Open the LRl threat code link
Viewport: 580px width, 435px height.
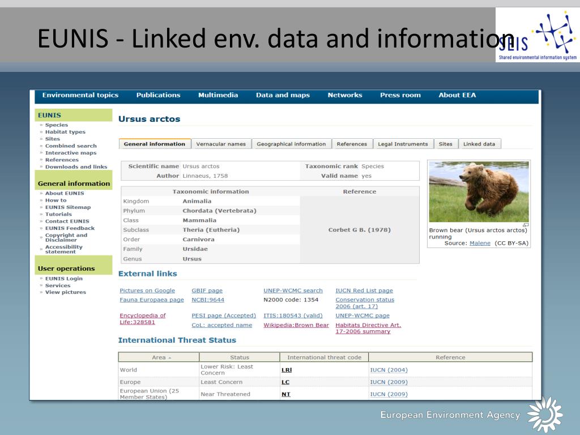(287, 370)
